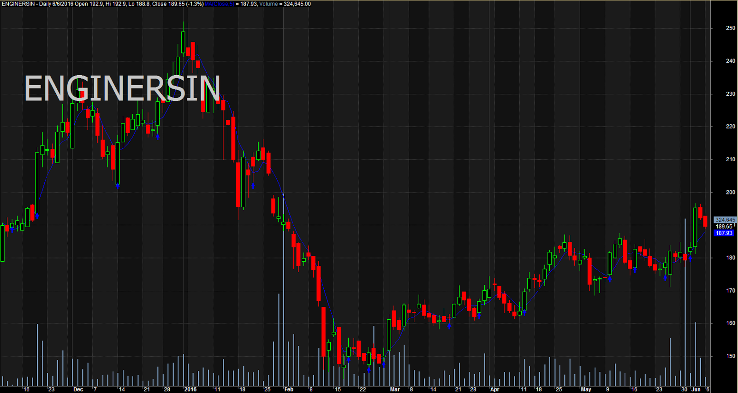
Task: Click the 230 price level label
Action: click(731, 94)
